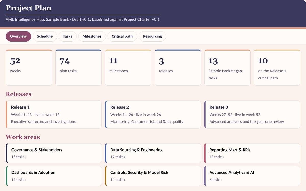Viewport: 306px width, 191px height.
Task: Open Governance & Stakeholders work area
Action: [54, 153]
